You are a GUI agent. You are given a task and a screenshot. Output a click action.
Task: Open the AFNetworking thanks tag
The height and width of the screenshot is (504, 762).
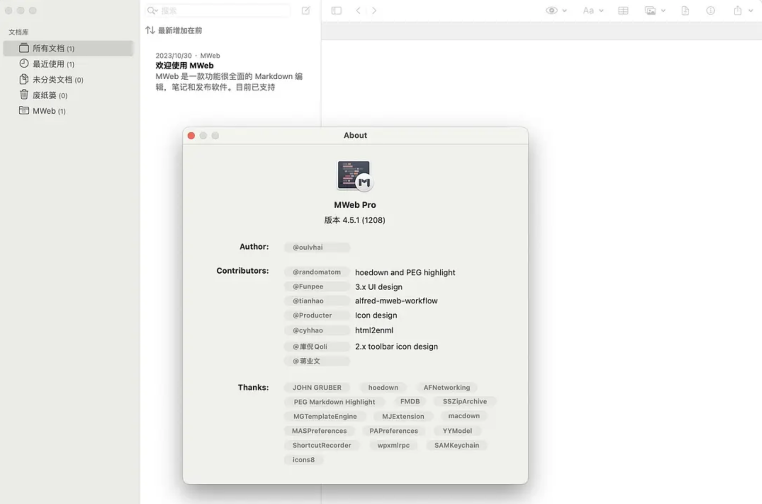coord(447,387)
